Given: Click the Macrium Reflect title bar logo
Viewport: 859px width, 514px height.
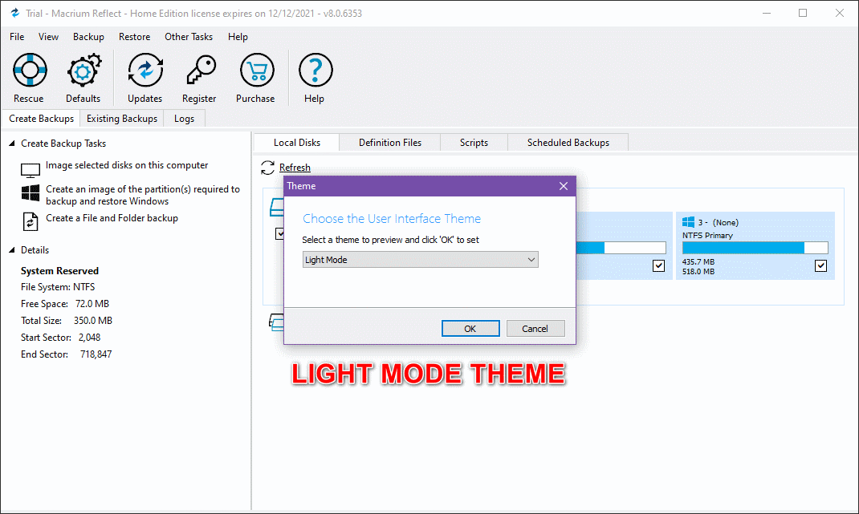Looking at the screenshot, I should pos(14,13).
